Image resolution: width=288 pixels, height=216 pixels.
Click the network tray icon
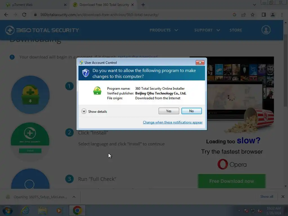coord(253,211)
